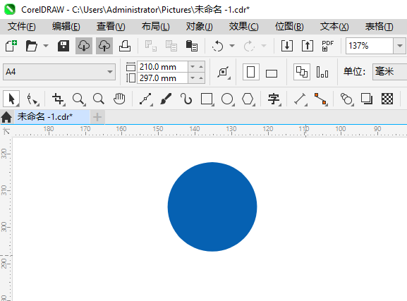
Task: Toggle the Current page layout button
Action: [x=322, y=72]
